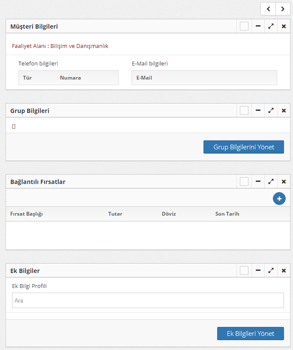This screenshot has width=293, height=350.
Task: Check the Bağlantılı Fırsatlar header box
Action: point(244,181)
